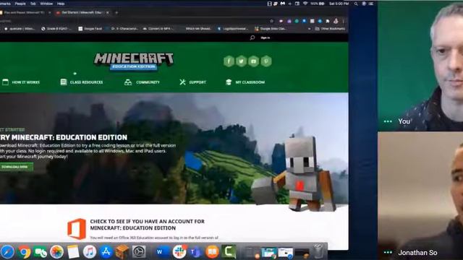Bookmark this page with the star icon
The image size is (463, 260).
(x=271, y=21)
